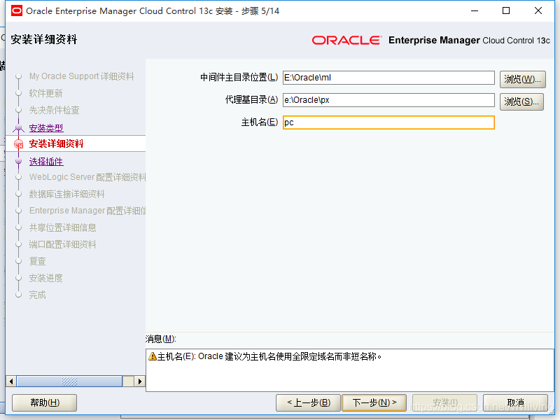The height and width of the screenshot is (420, 560).
Task: Click 浏览(W)... to browse middleware home
Action: point(522,79)
